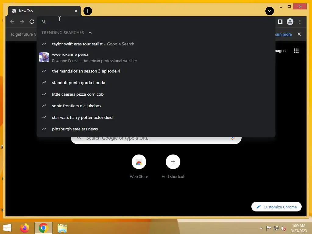
Task: Select star wars harry potter actor died
Action: [156, 117]
